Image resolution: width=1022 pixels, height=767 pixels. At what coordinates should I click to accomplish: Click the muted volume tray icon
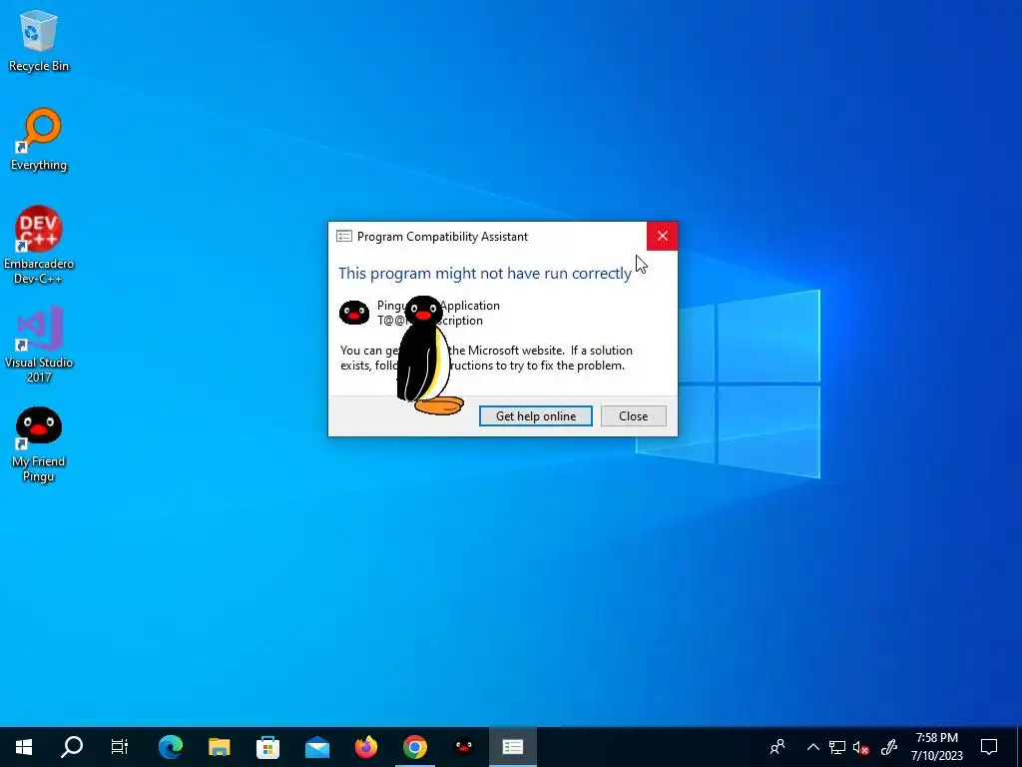click(861, 747)
